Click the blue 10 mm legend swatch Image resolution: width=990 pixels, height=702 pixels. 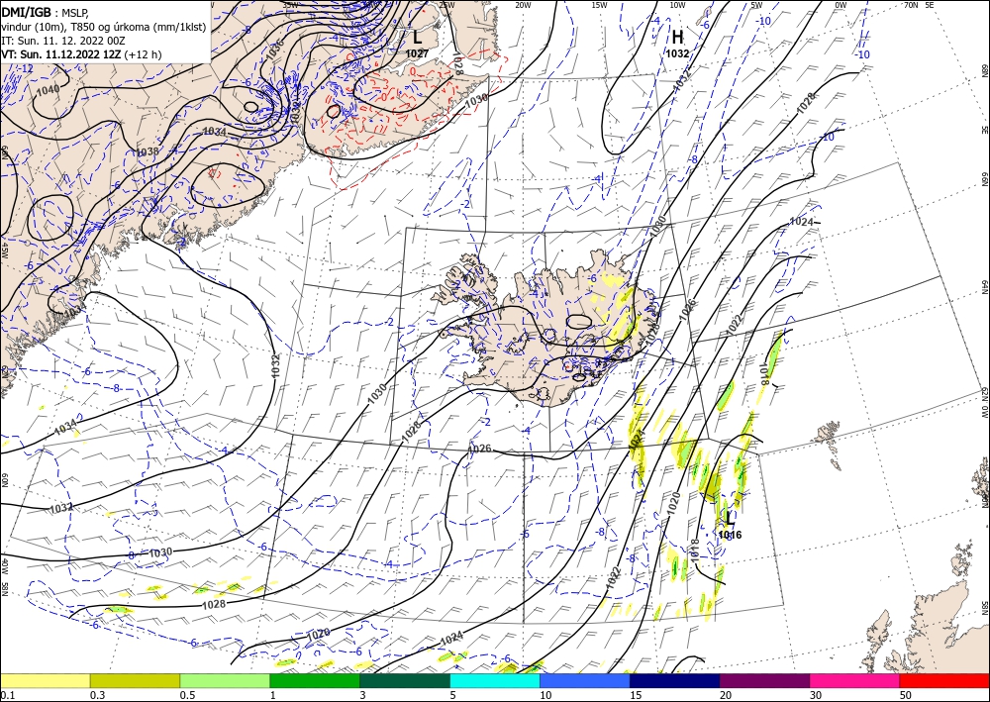click(x=585, y=680)
